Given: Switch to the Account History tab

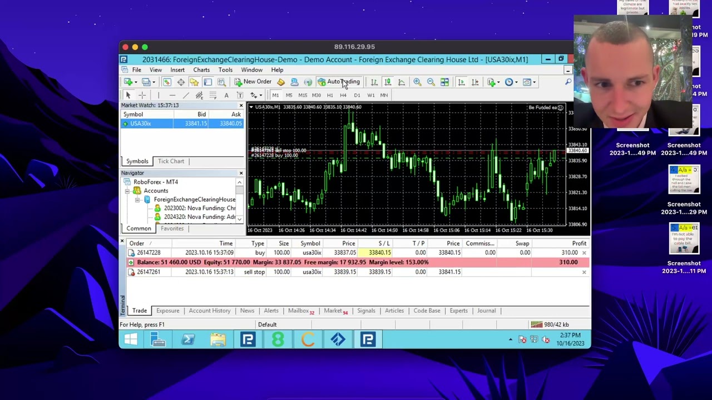Looking at the screenshot, I should [x=210, y=311].
